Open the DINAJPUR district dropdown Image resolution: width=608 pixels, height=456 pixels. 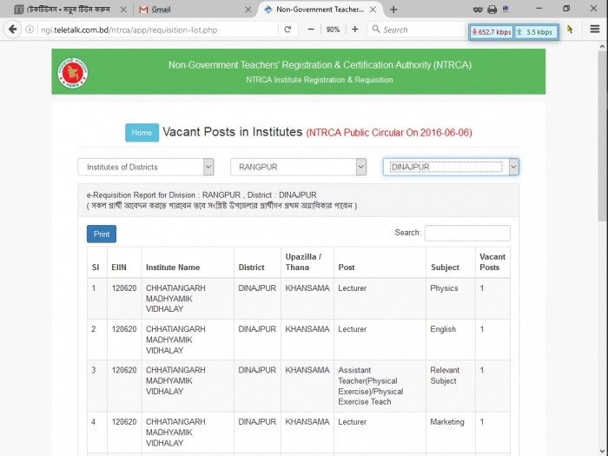click(x=451, y=167)
